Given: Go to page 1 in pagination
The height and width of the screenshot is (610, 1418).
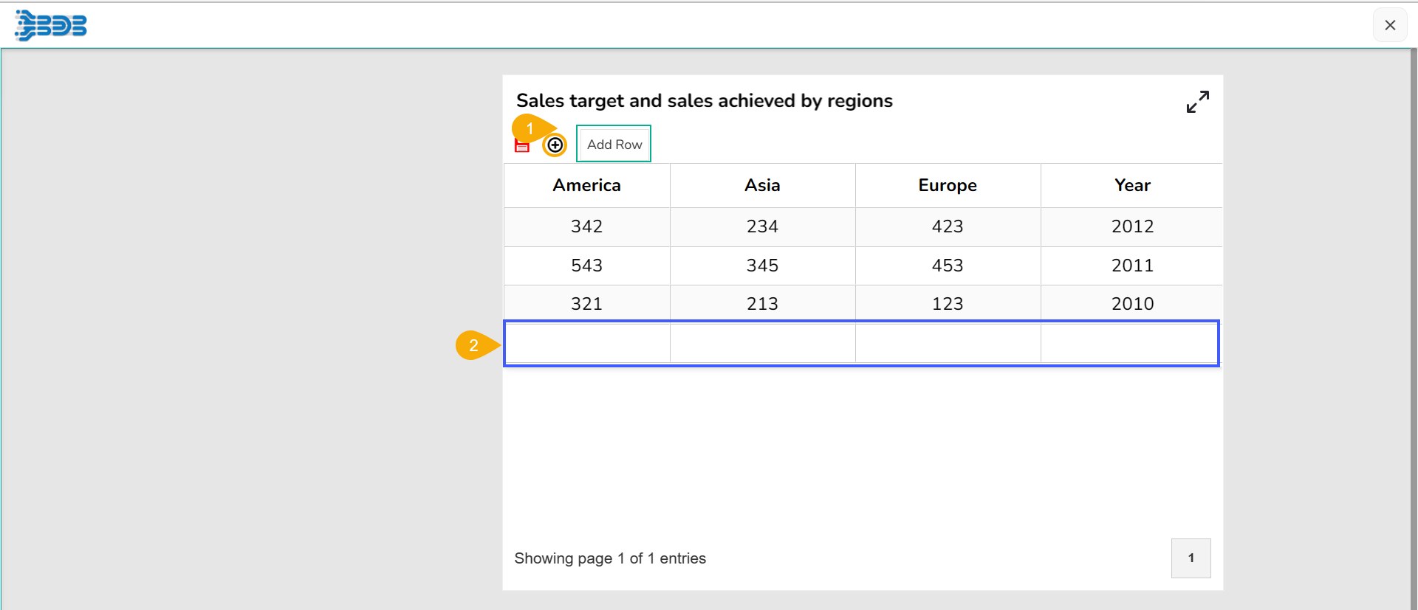Looking at the screenshot, I should (1191, 558).
